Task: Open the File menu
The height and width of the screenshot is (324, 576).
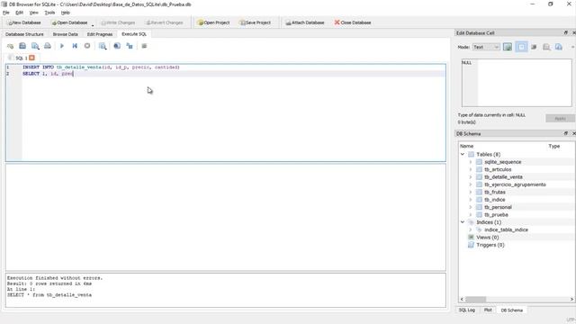Action: point(6,13)
